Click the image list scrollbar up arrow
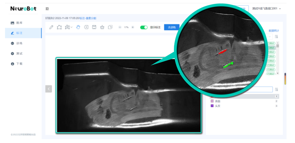The height and width of the screenshot is (143, 295). point(278,43)
